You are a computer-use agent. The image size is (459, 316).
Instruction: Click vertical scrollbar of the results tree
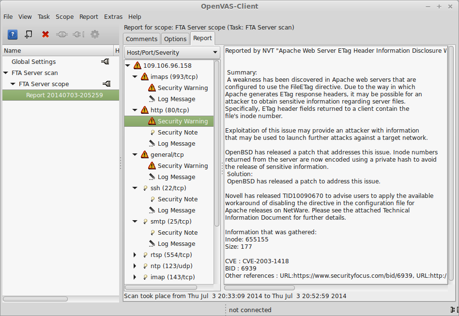click(217, 143)
